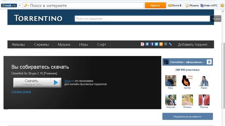The height and width of the screenshot is (126, 225).
Task: Open the dropdown arrow next to mail.ru logo
Action: click(20, 6)
